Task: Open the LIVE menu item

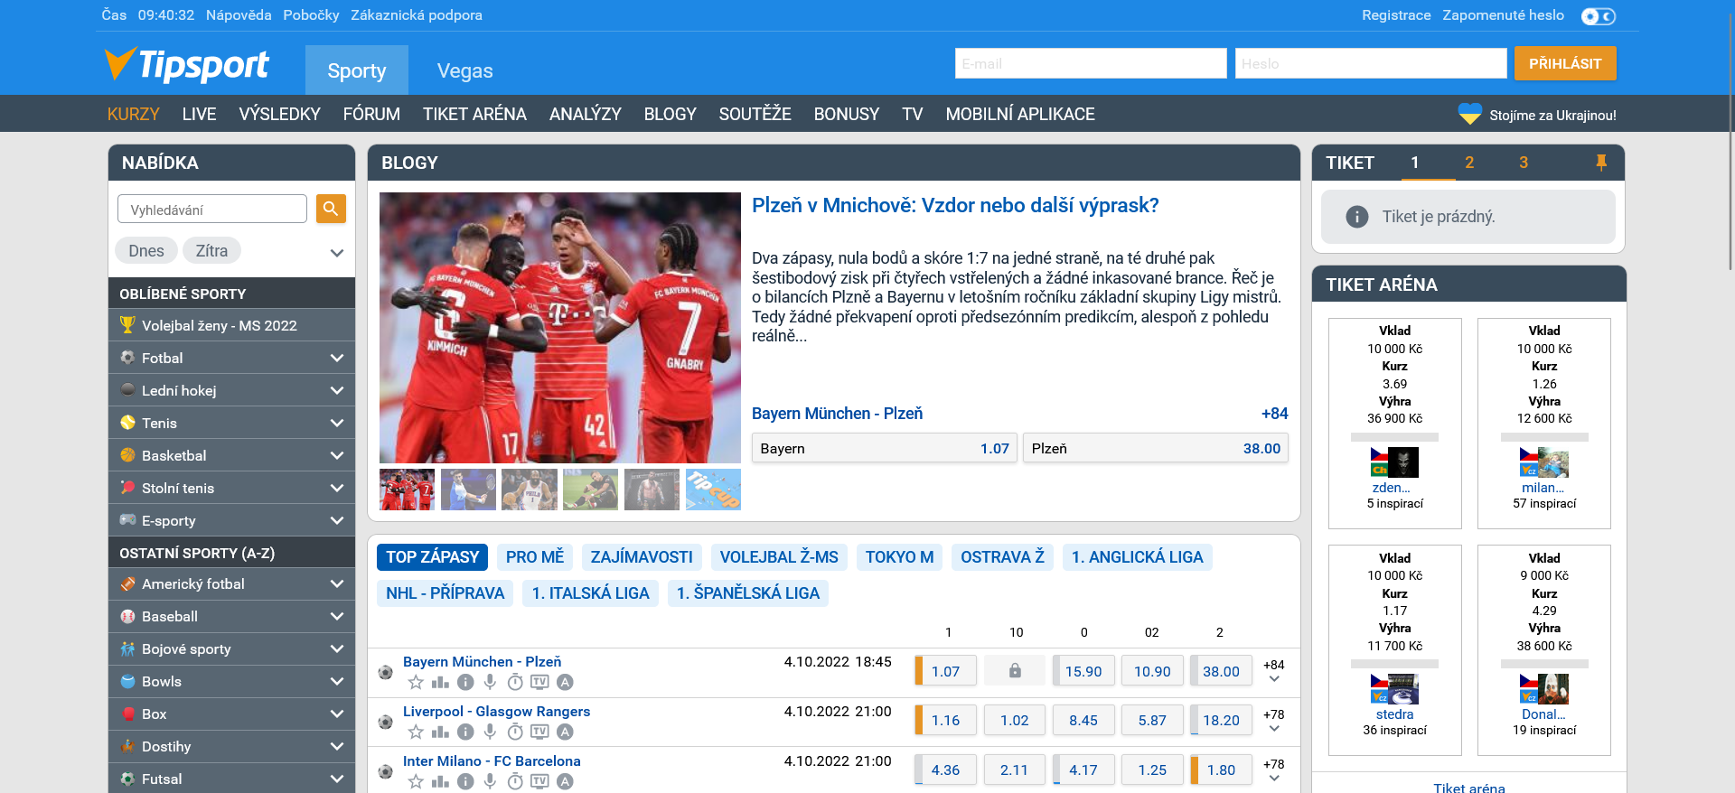Action: tap(199, 115)
